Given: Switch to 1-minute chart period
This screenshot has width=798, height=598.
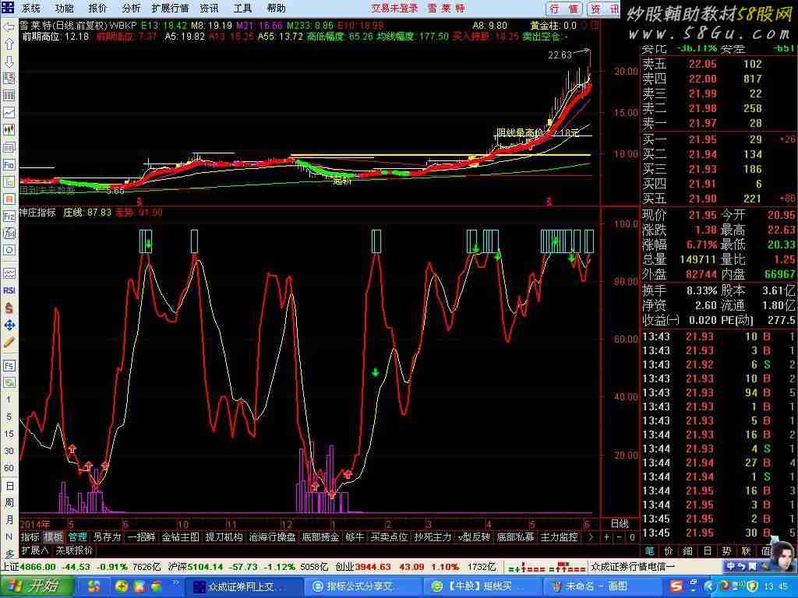Looking at the screenshot, I should click(9, 399).
